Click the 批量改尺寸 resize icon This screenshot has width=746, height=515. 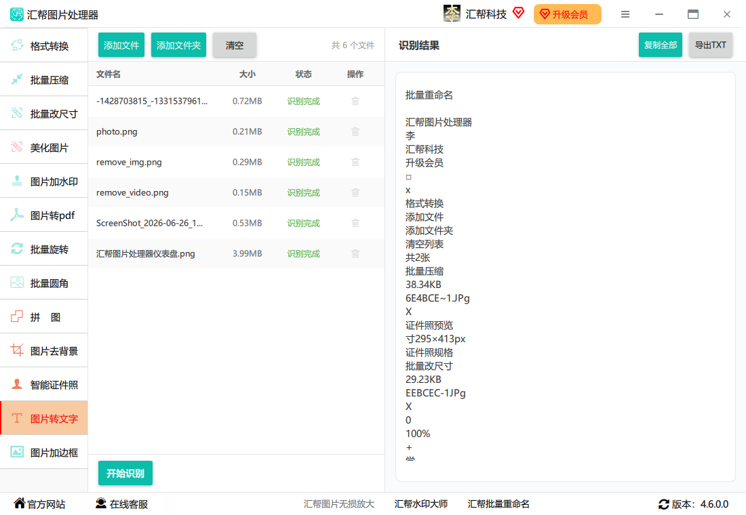coord(17,113)
